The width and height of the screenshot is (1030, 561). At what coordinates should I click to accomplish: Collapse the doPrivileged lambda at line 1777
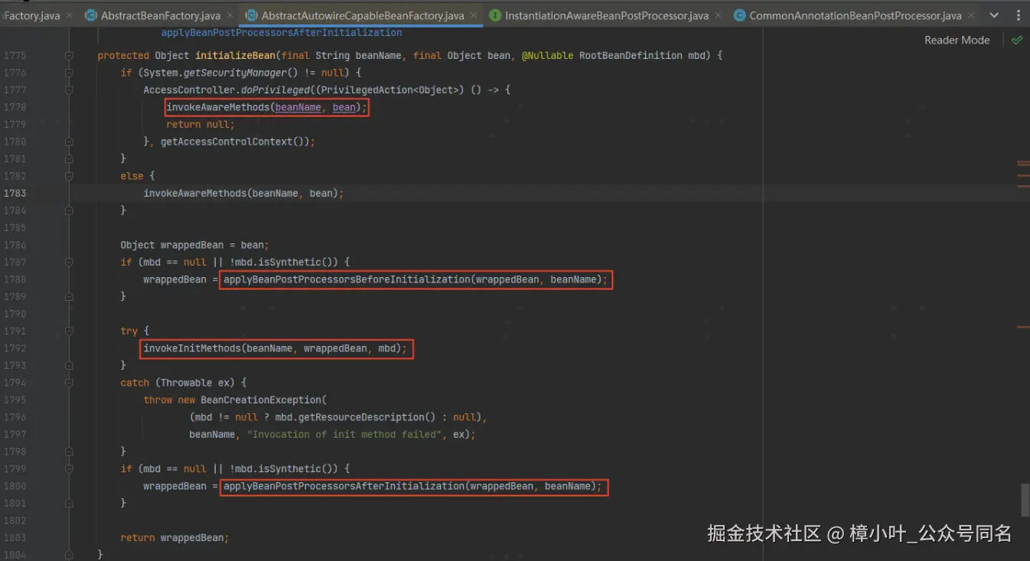click(x=69, y=90)
